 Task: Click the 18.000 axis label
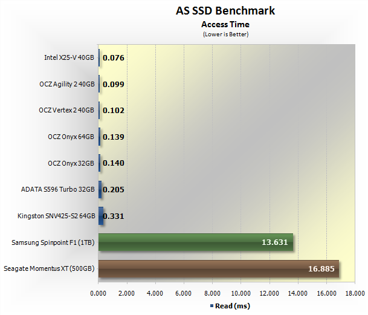coord(355,293)
